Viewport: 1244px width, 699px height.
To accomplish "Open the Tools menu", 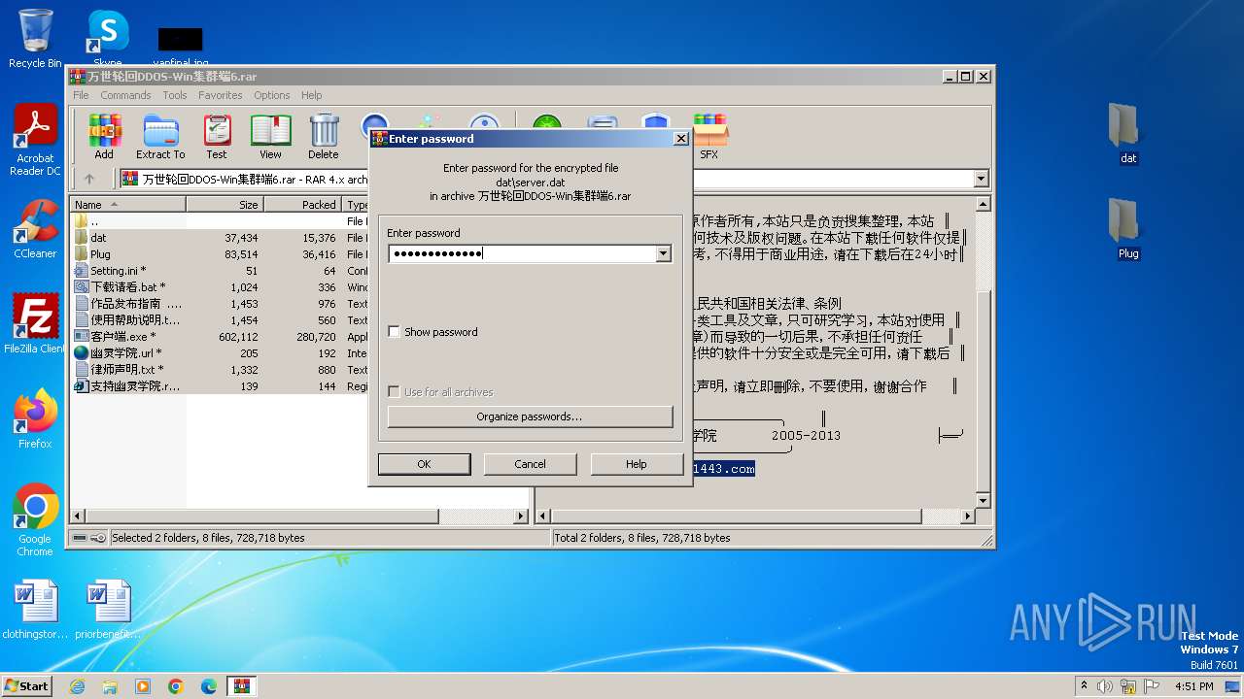I will (175, 95).
